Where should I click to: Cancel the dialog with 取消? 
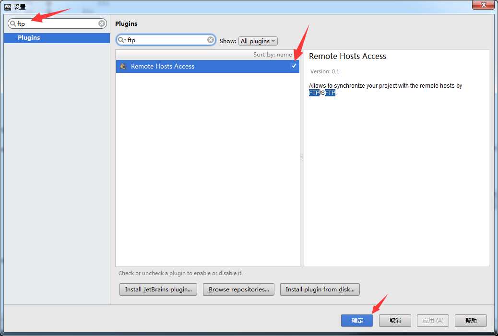pos(395,321)
